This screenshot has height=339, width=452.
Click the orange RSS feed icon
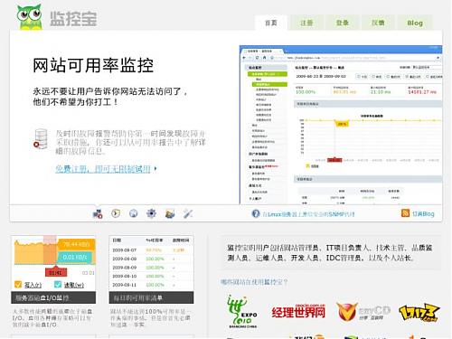click(x=405, y=213)
